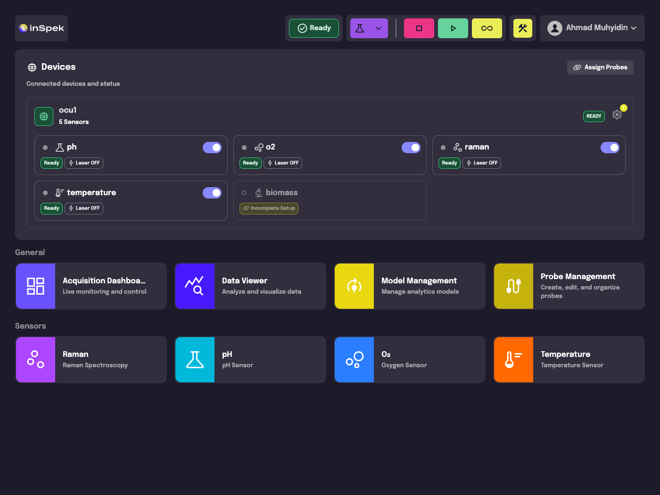
Task: Click the o2 bubbles icon
Action: [x=259, y=148]
